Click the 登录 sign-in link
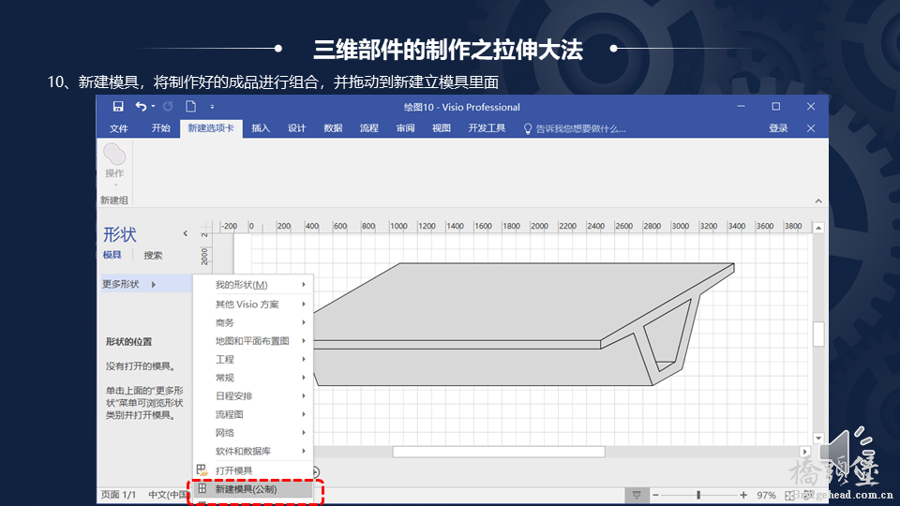The width and height of the screenshot is (900, 506). (778, 128)
